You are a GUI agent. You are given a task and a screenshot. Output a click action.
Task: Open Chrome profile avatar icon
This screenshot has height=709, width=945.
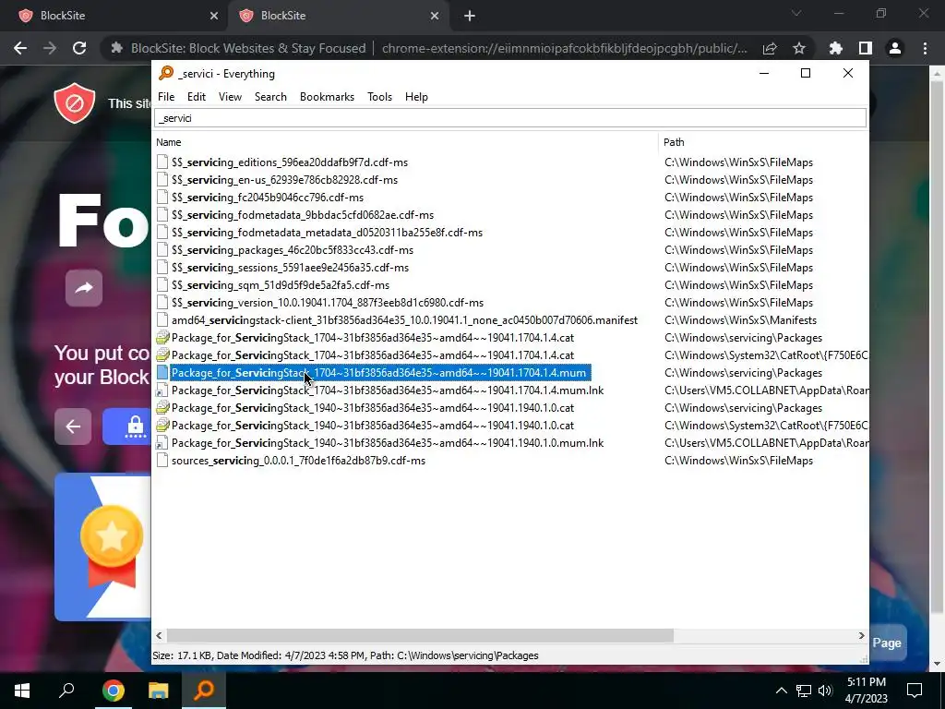[x=895, y=48]
